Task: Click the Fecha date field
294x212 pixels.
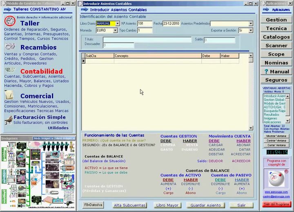Action: pos(171,23)
